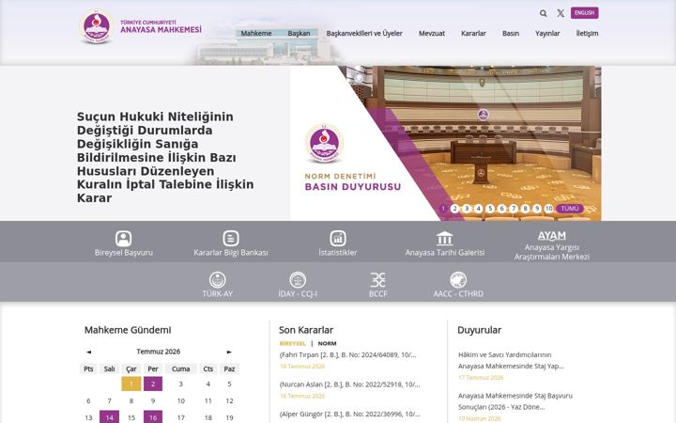Click the Temmuz 2026 calendar month label
The width and height of the screenshot is (676, 423).
[x=159, y=352]
